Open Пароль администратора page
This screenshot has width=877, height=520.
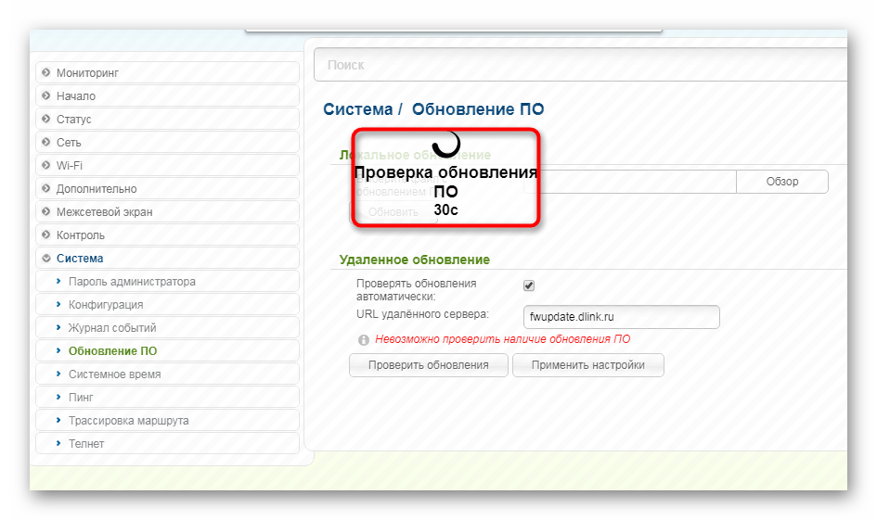(167, 281)
